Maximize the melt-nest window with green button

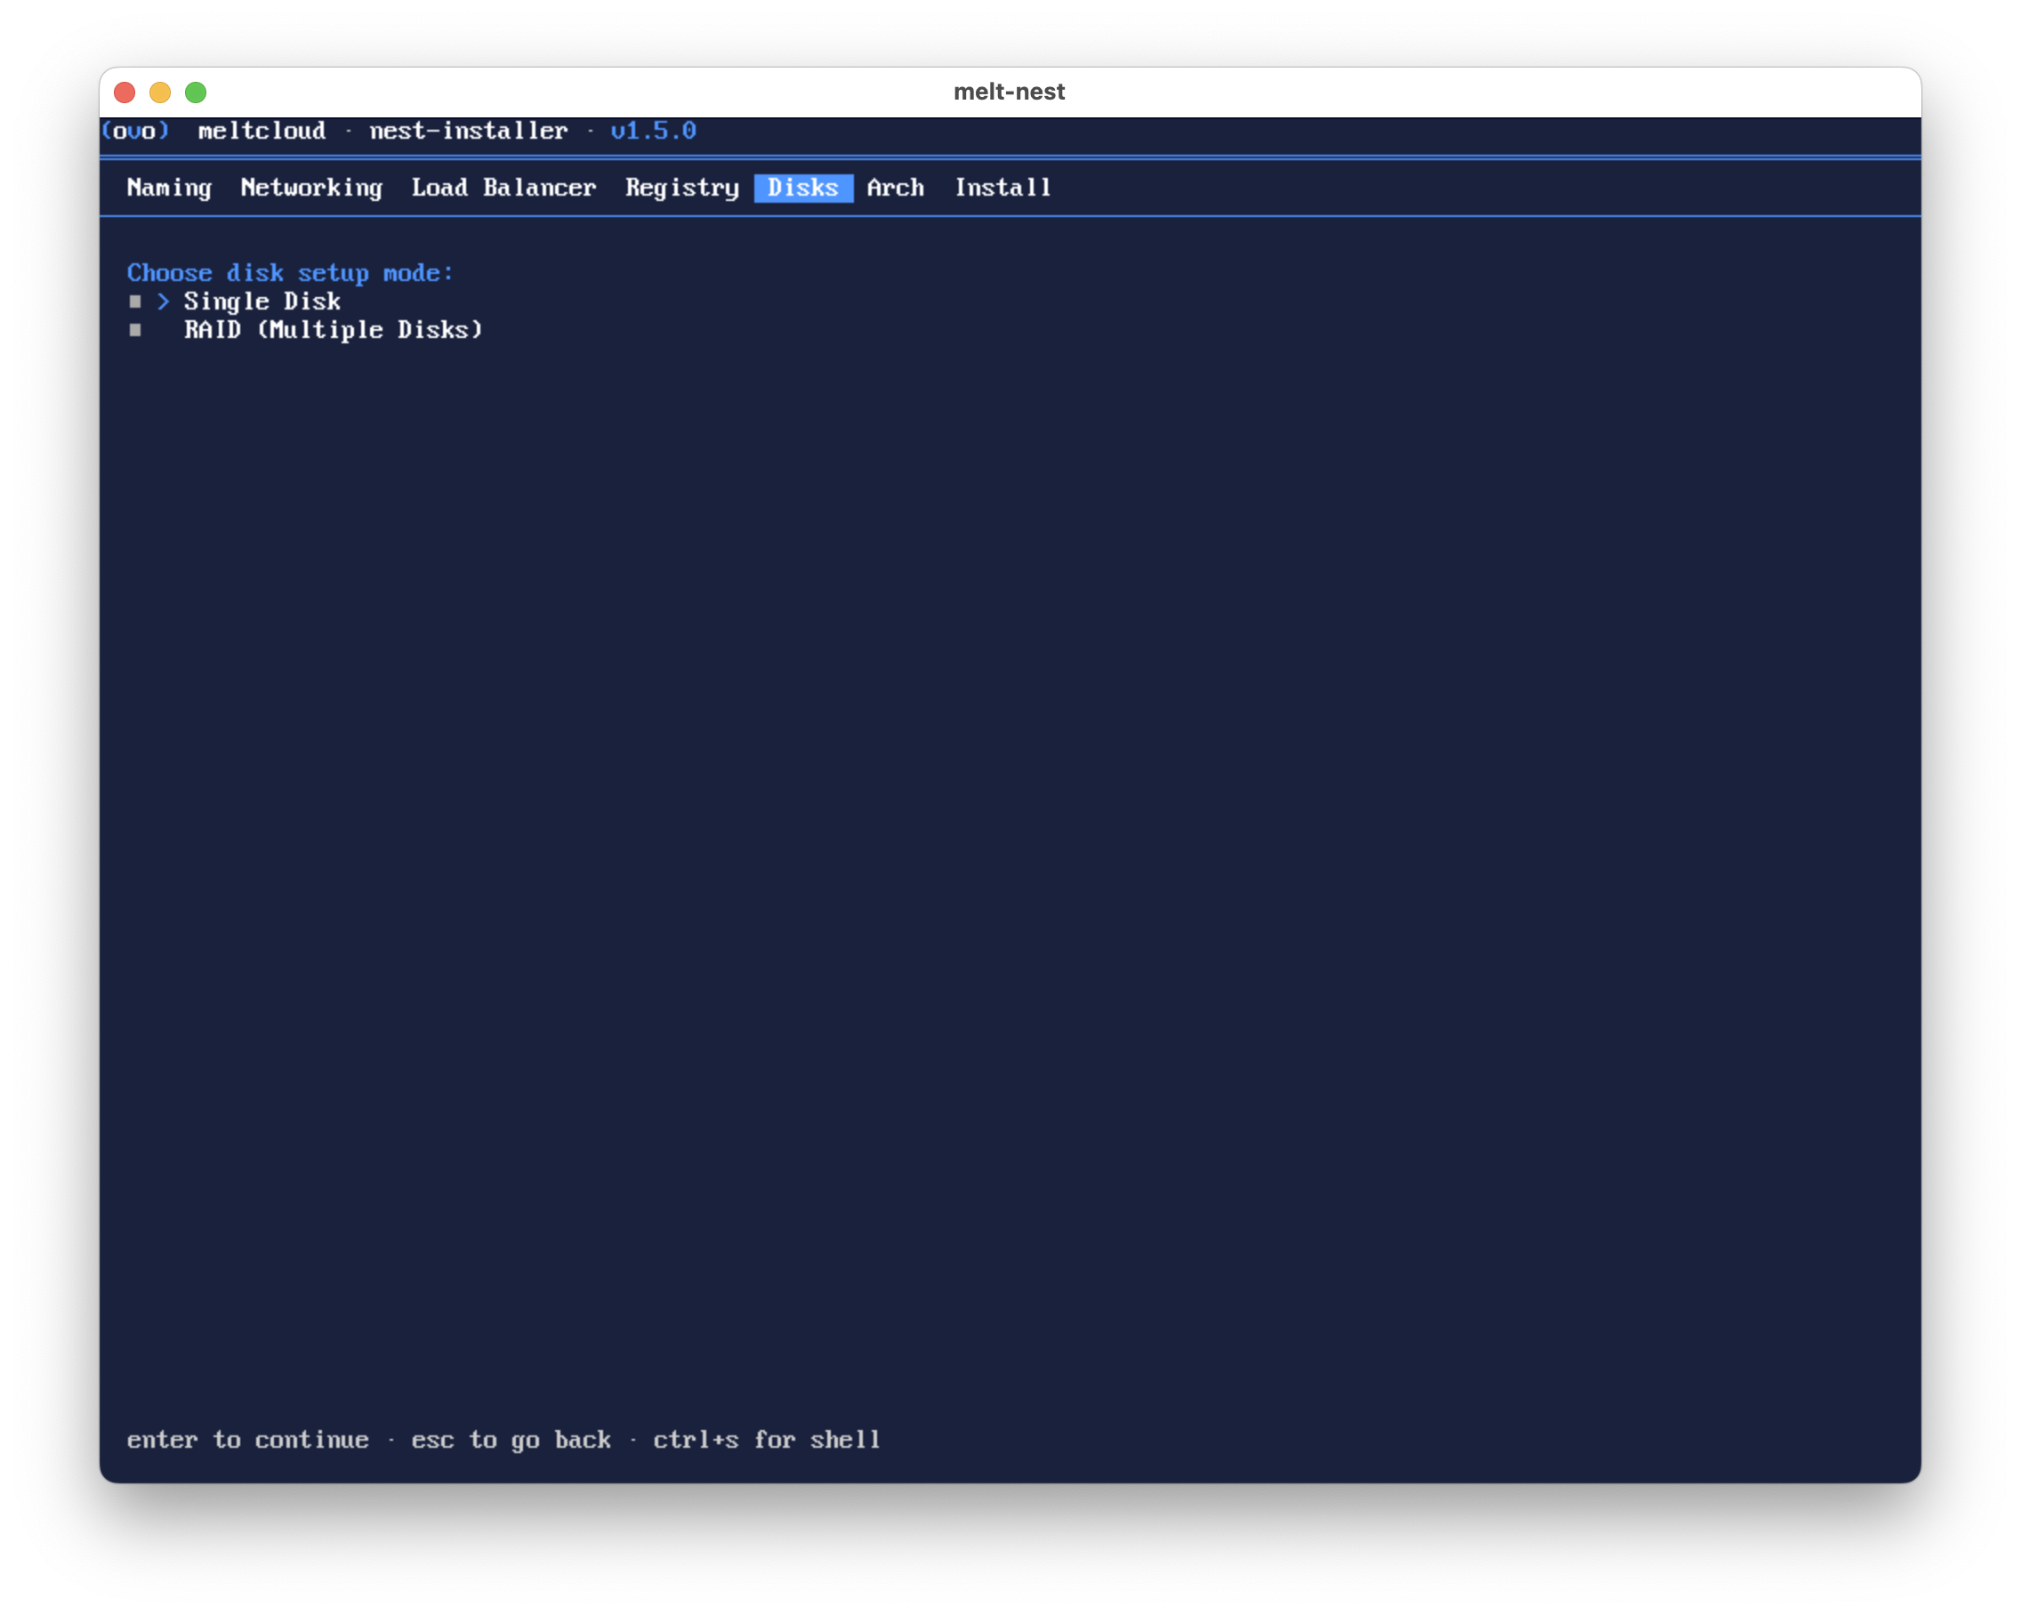(196, 92)
